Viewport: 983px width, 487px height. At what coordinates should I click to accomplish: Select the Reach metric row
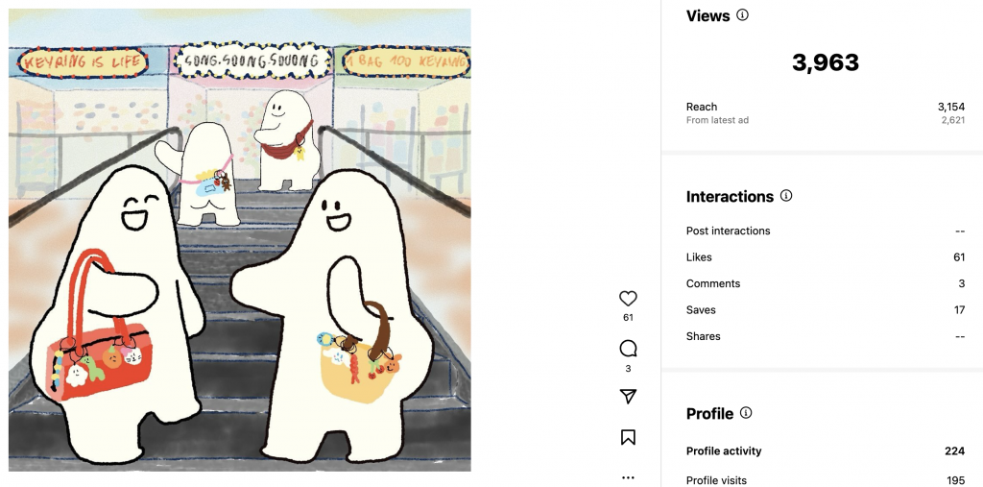click(825, 107)
